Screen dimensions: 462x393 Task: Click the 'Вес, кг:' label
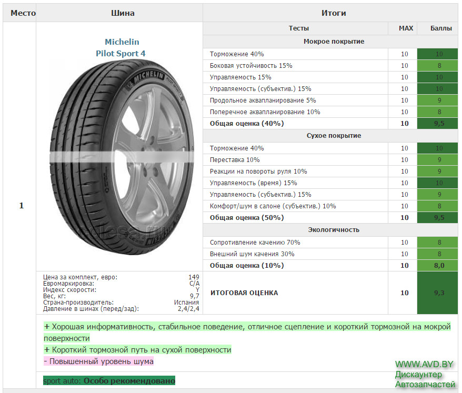coord(55,296)
